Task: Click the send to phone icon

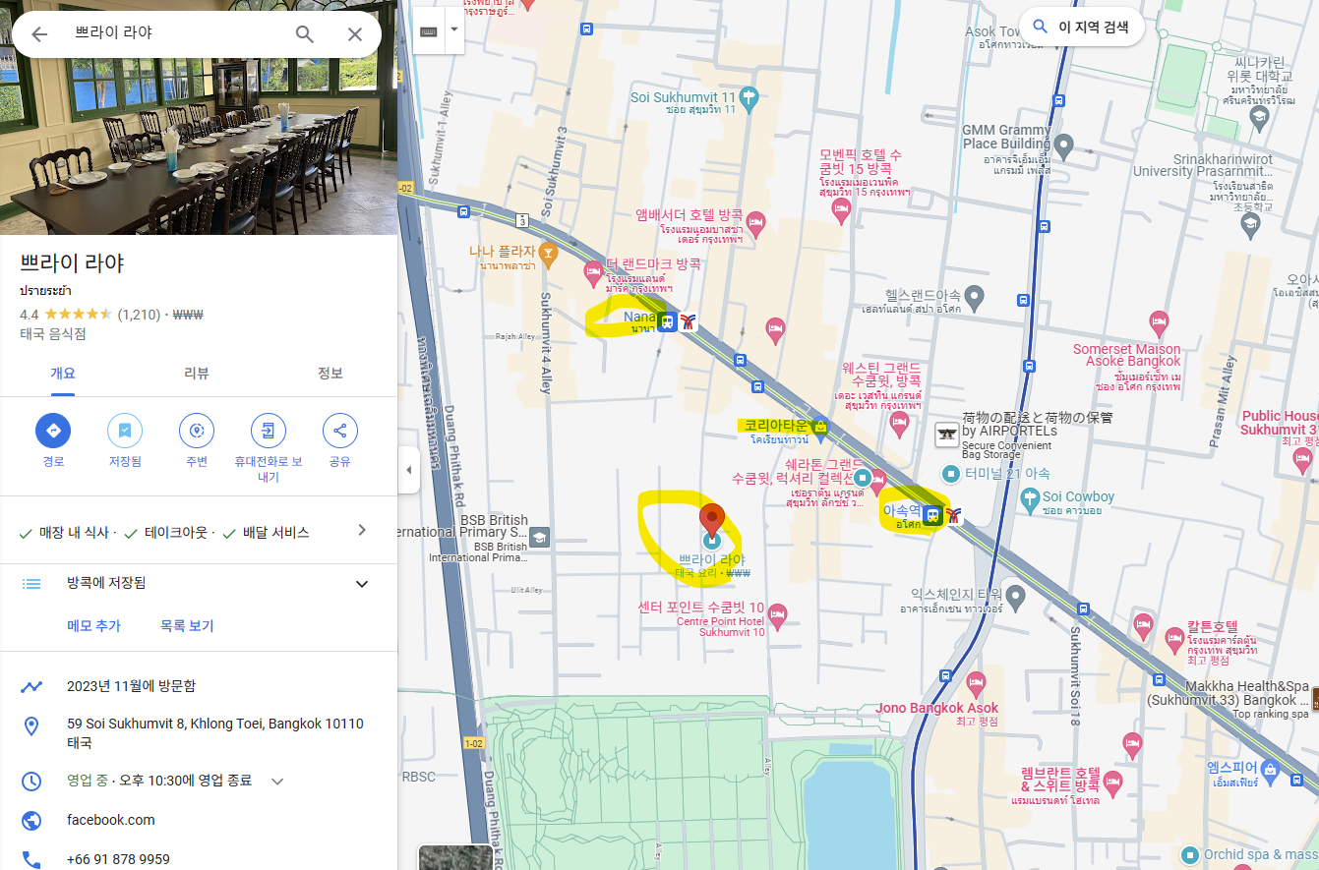Action: click(x=269, y=431)
